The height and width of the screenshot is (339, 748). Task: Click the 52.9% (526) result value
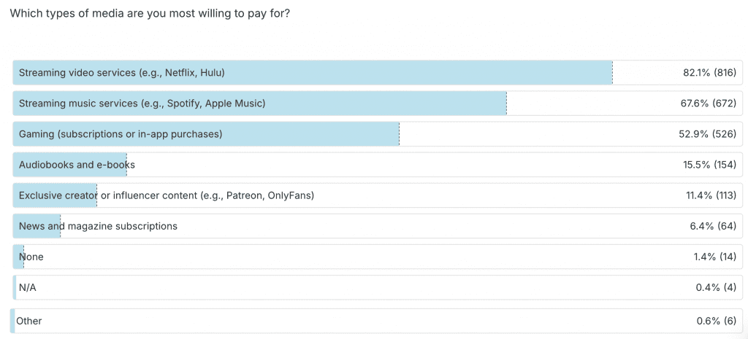(708, 134)
